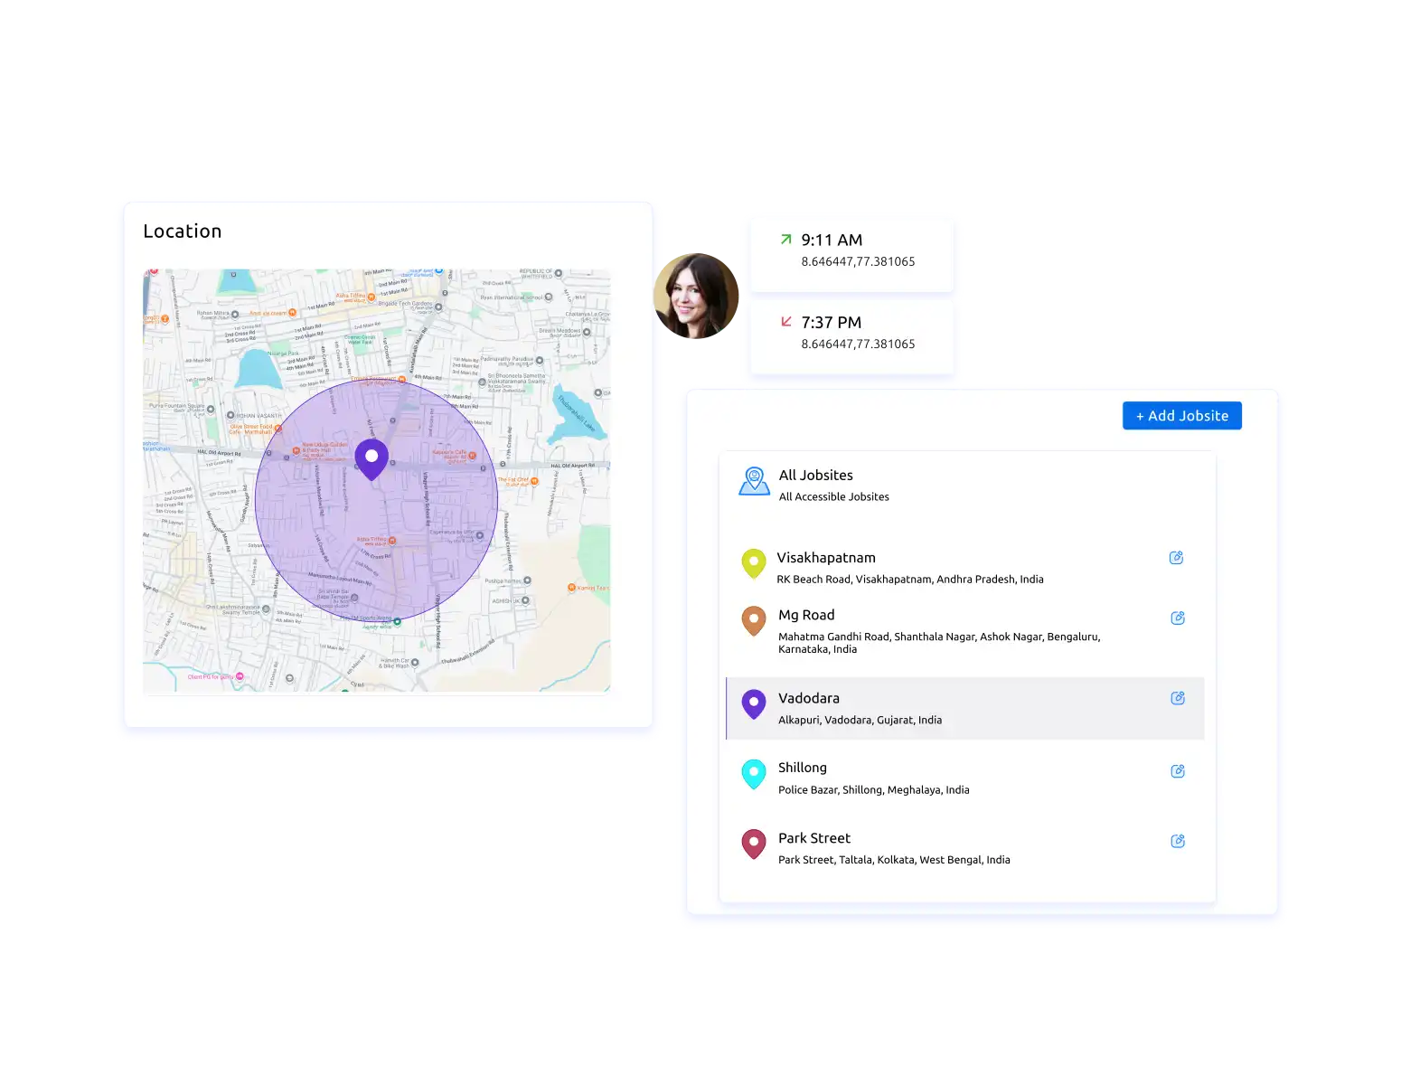
Task: Click the All Jobsites map pin icon
Action: [x=754, y=481]
